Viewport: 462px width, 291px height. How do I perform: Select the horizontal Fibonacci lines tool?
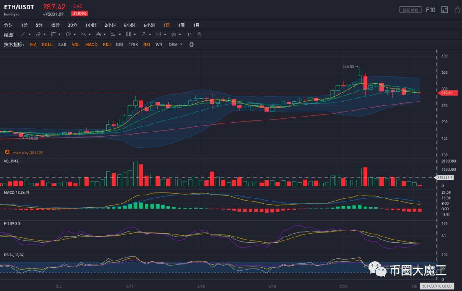click(x=113, y=34)
